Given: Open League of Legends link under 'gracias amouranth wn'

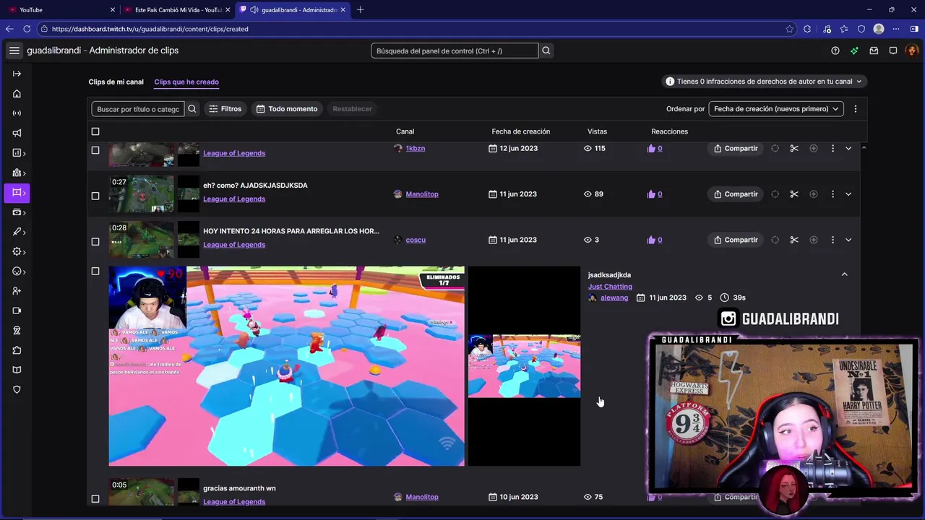Looking at the screenshot, I should pos(234,502).
